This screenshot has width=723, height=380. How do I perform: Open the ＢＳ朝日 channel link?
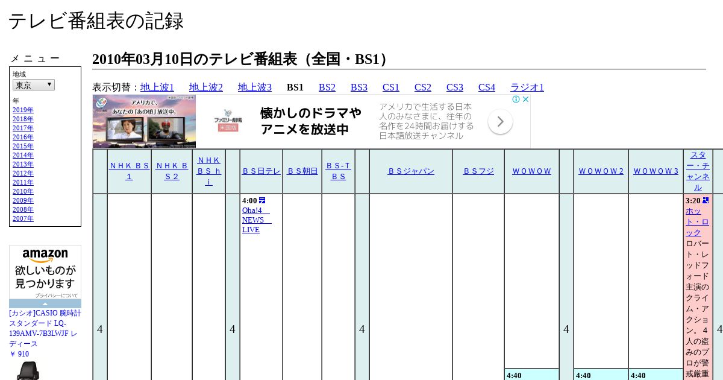pos(302,171)
